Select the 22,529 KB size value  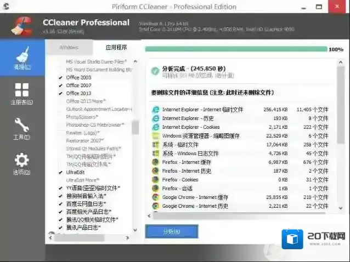[277, 136]
